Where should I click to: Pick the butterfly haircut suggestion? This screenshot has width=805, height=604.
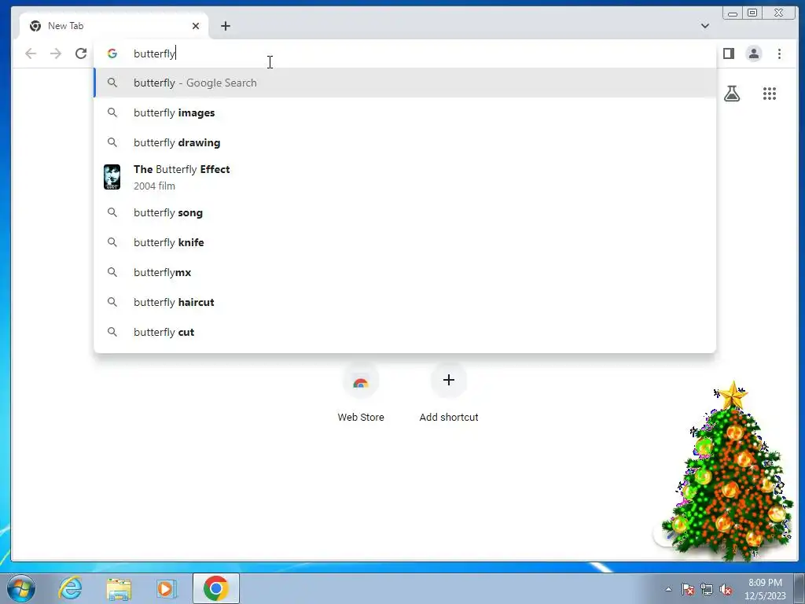[x=405, y=302]
